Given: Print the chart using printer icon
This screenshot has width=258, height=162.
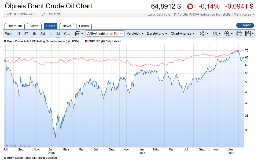Looking at the screenshot, I should (x=239, y=34).
